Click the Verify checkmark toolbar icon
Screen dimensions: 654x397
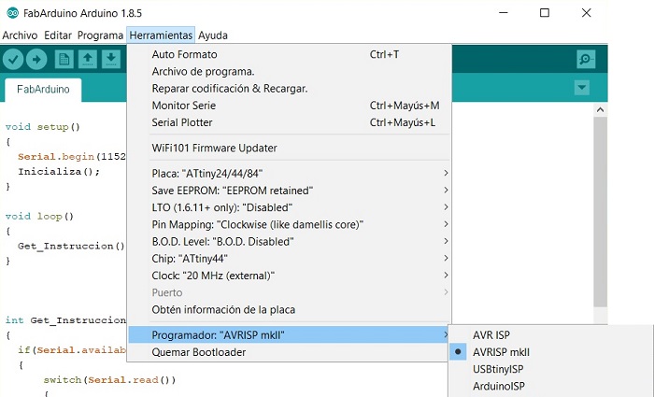coord(13,59)
